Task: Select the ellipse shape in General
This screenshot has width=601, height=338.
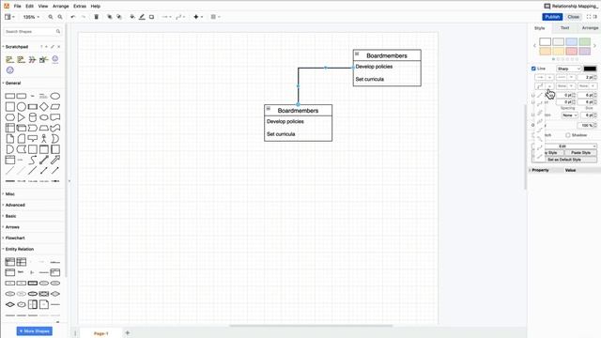Action: pyautogui.click(x=55, y=96)
